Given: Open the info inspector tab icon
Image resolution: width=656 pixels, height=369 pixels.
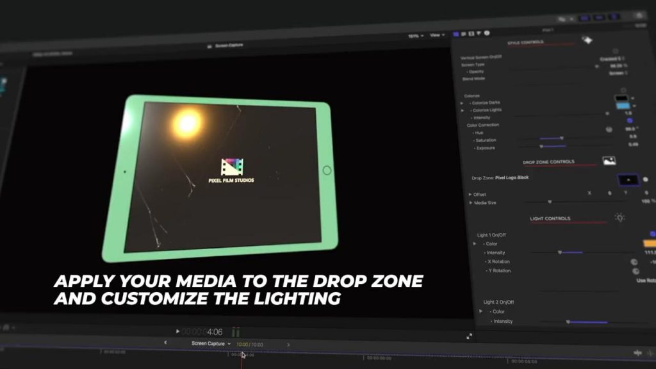Looking at the screenshot, I should point(487,33).
